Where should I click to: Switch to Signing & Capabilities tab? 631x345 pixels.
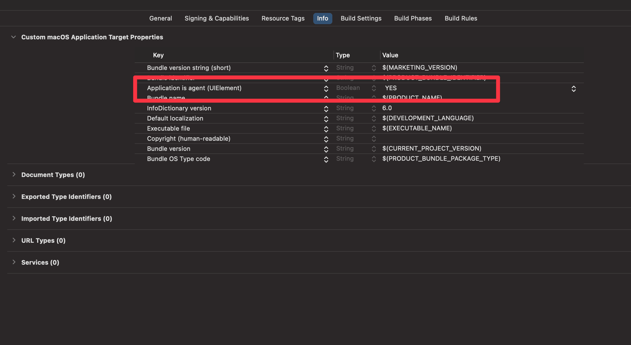pos(216,18)
